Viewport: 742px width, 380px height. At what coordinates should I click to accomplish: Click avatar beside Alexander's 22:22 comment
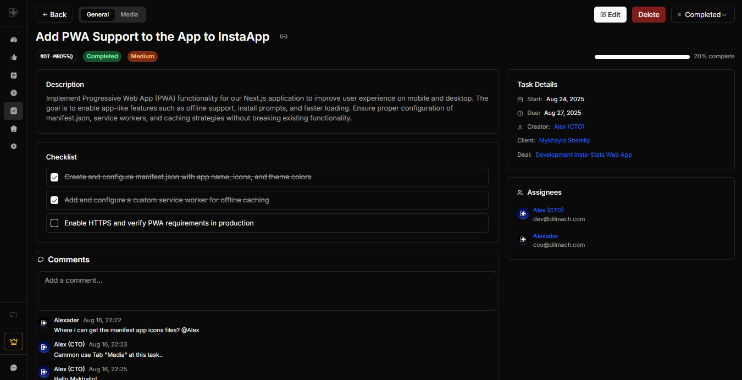pyautogui.click(x=44, y=323)
